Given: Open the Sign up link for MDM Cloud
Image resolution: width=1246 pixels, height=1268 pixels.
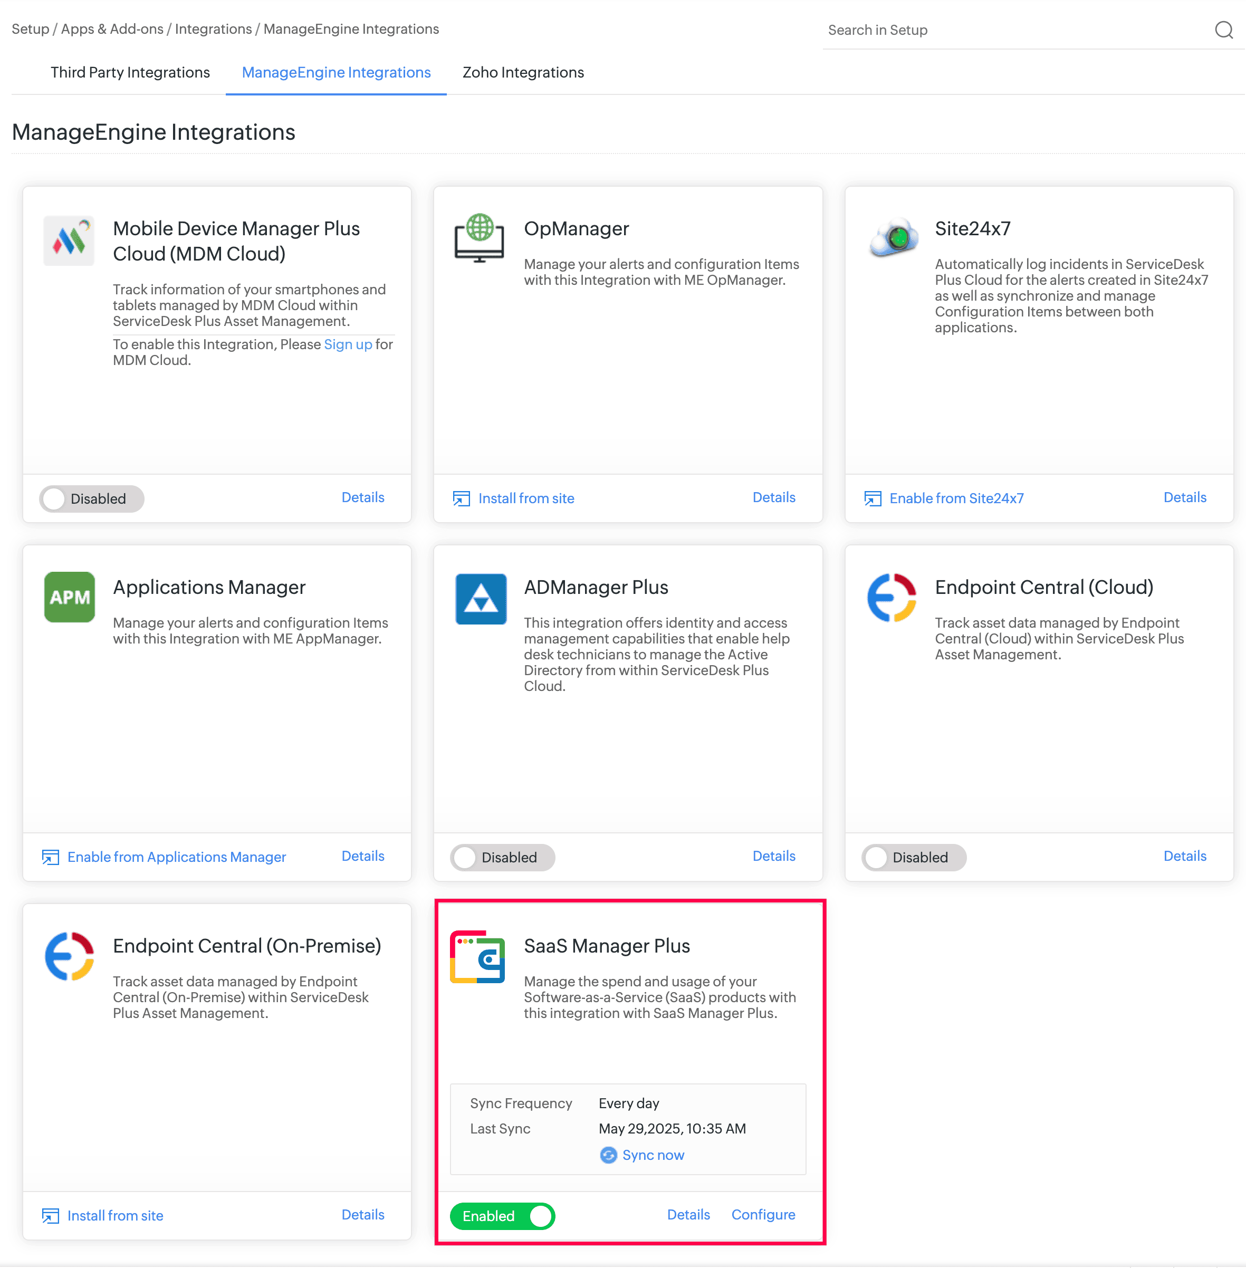Looking at the screenshot, I should point(348,344).
